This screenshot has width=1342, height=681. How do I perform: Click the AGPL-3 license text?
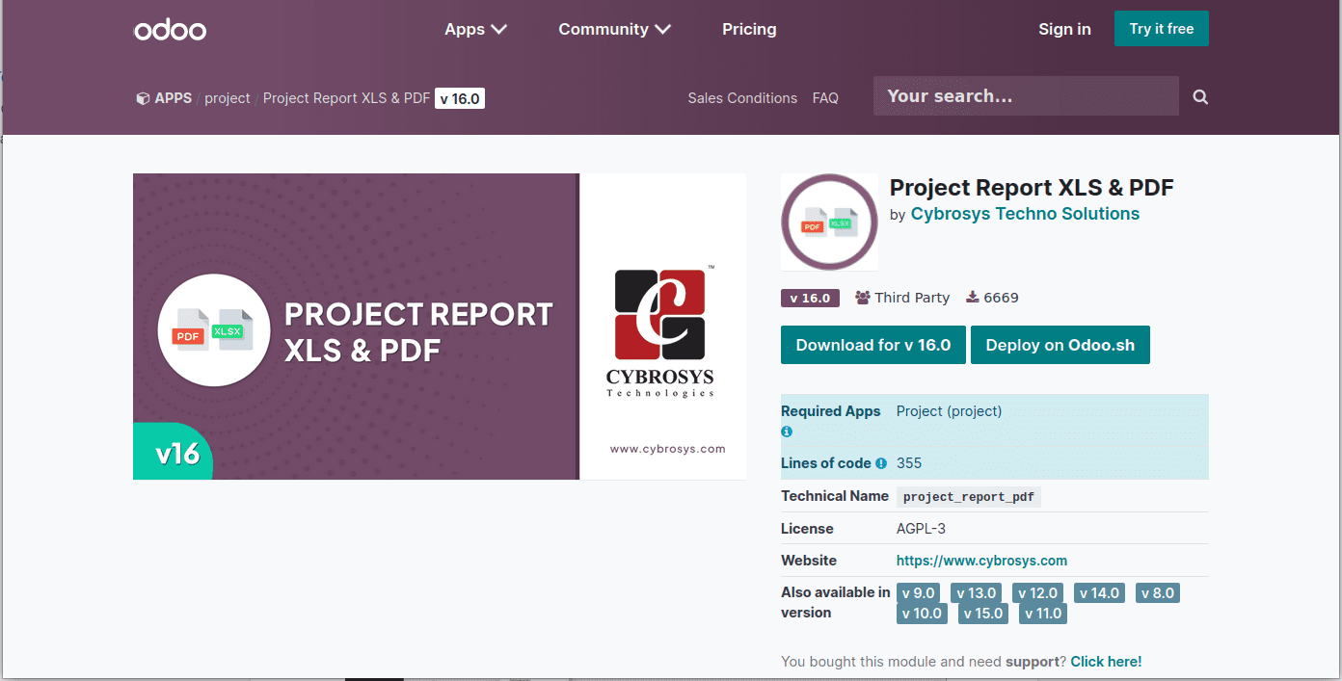(x=923, y=529)
